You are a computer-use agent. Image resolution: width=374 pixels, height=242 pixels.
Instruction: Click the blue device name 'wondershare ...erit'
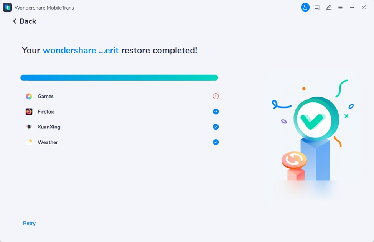(81, 50)
